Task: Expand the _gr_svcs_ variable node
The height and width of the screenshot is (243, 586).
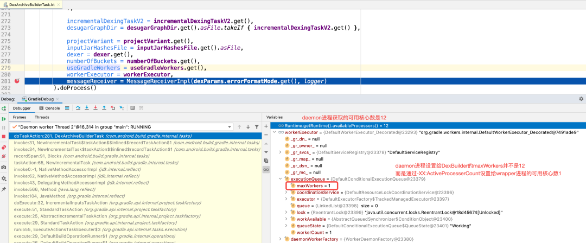Action: click(x=280, y=152)
